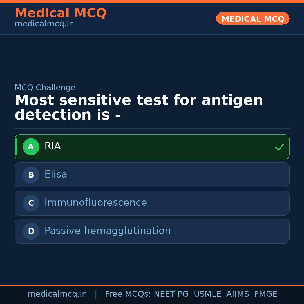
Task: Click the Free MCQs footer label
Action: pos(128,294)
